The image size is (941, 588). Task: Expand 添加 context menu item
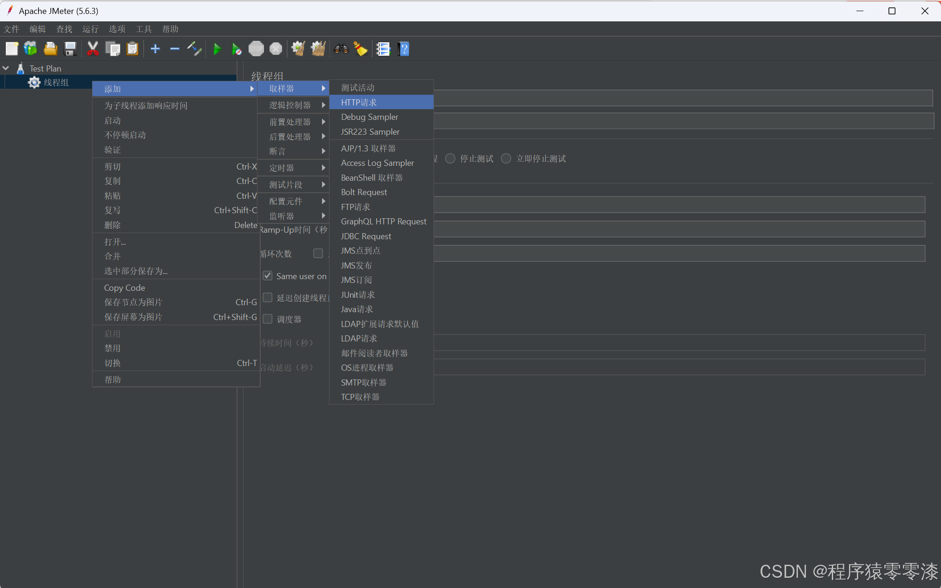tap(176, 89)
